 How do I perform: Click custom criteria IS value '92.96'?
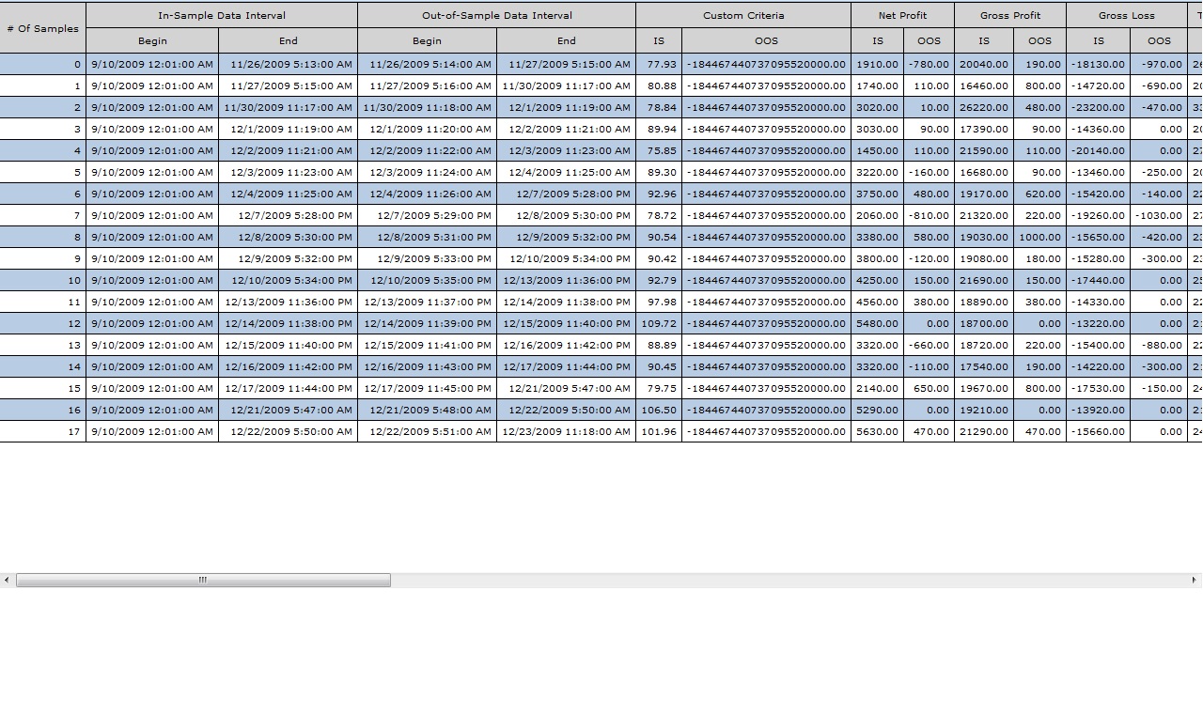659,194
